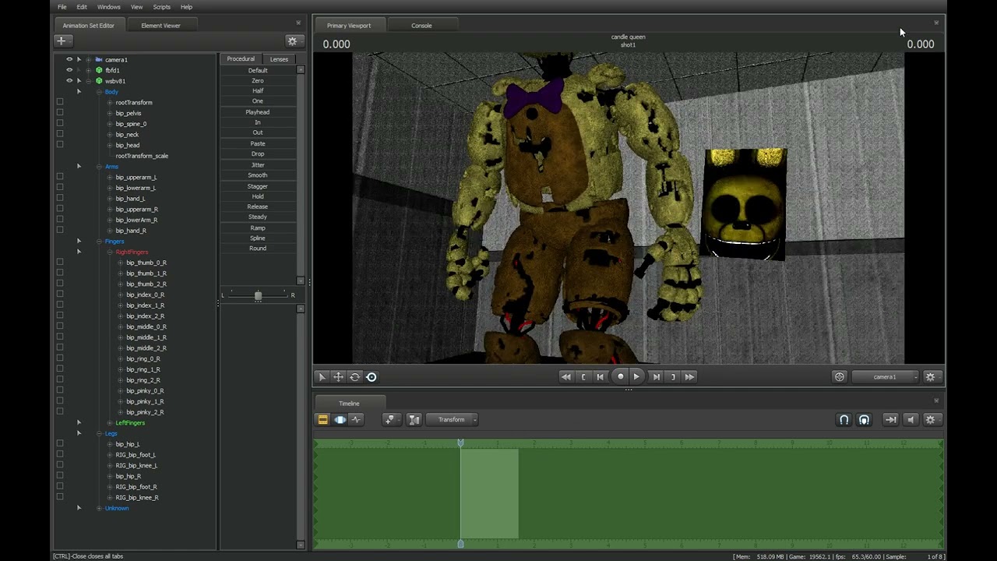Viewport: 997px width, 561px height.
Task: Choose the move manipulator tool
Action: pos(338,377)
